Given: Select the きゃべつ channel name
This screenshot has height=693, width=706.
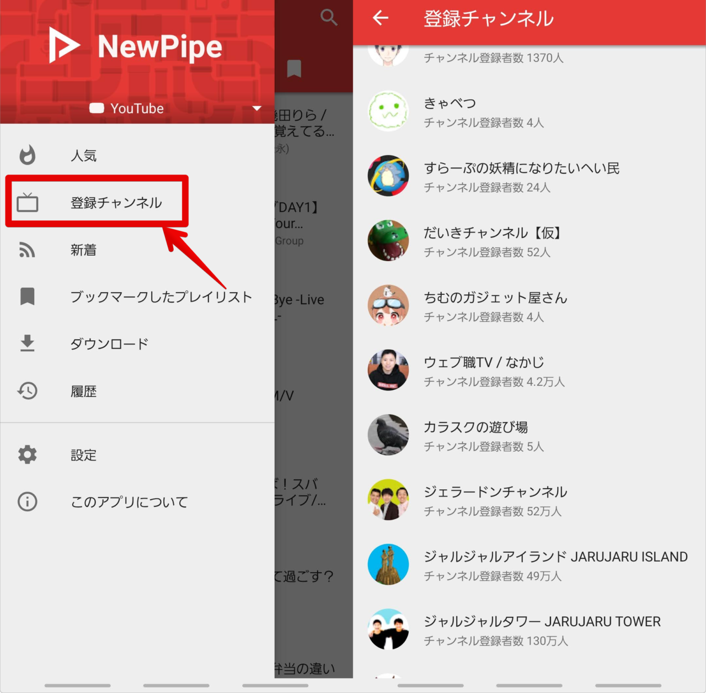Looking at the screenshot, I should tap(450, 103).
